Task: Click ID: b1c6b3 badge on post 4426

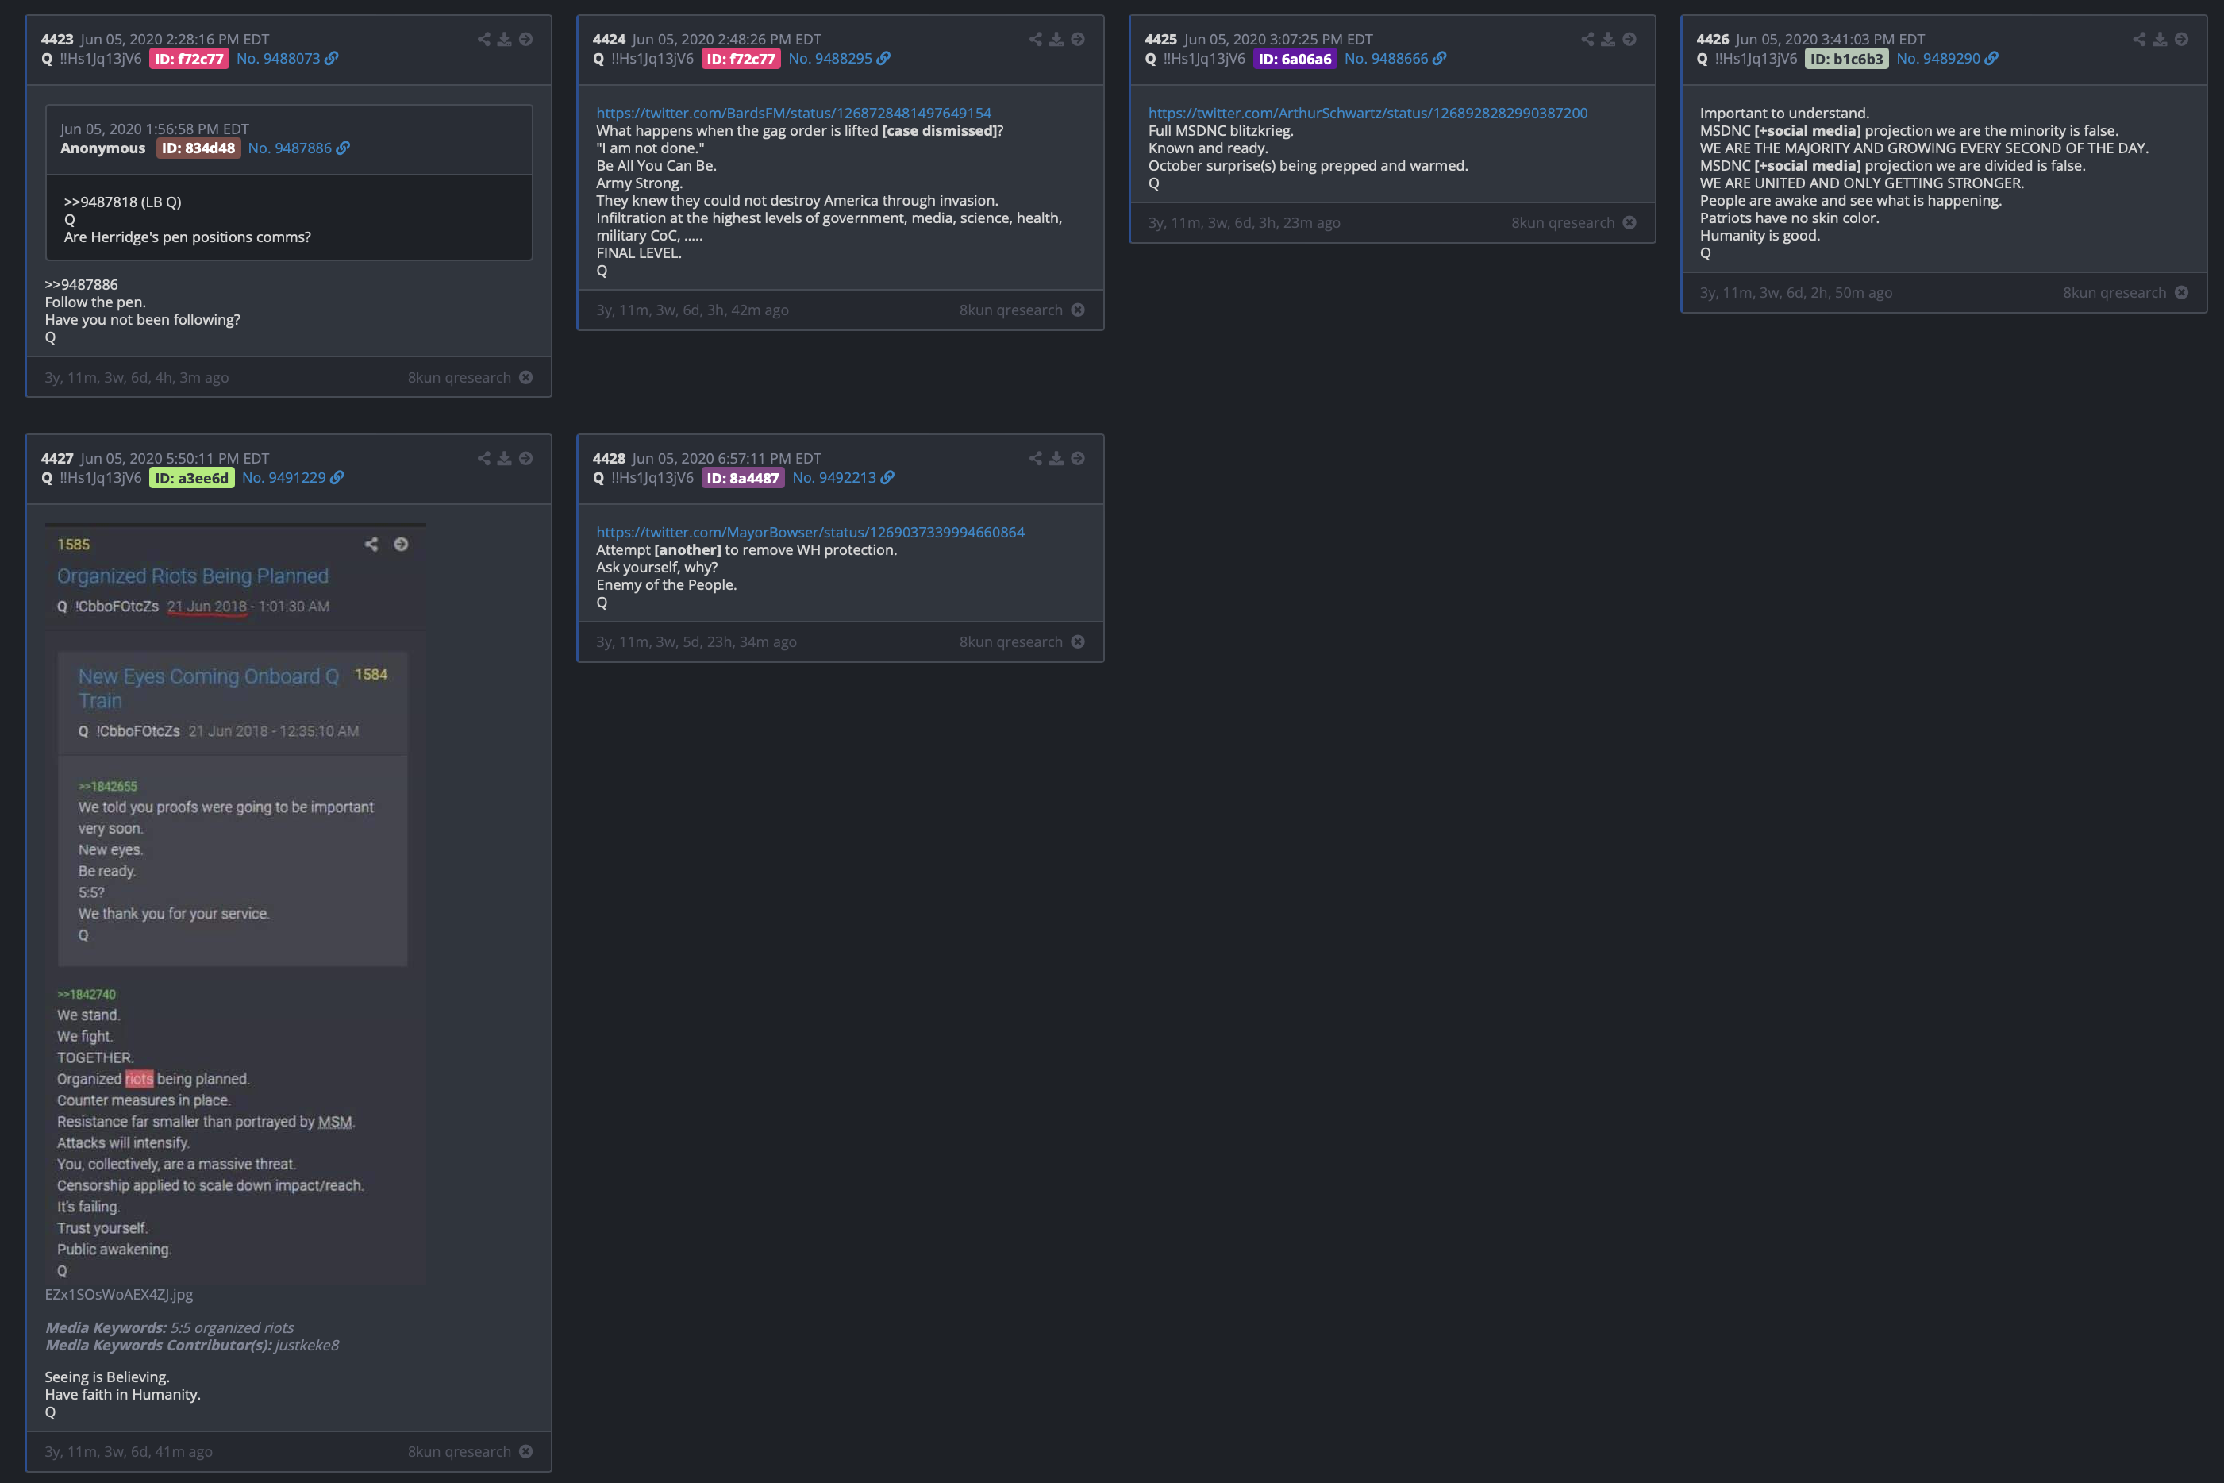Action: (x=1847, y=59)
